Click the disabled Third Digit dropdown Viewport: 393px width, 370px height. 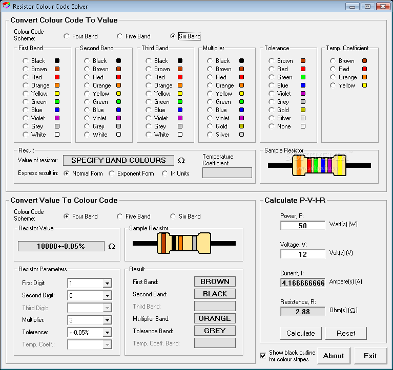click(x=90, y=308)
